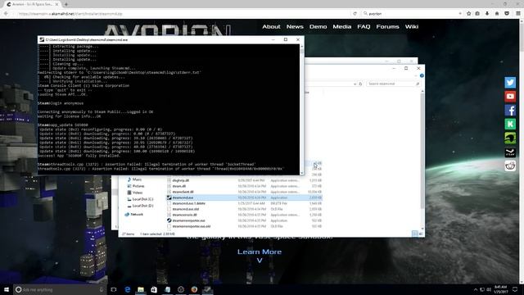524x295 pixels.
Task: Click the steamcmd console title bar icon
Action: (42, 39)
